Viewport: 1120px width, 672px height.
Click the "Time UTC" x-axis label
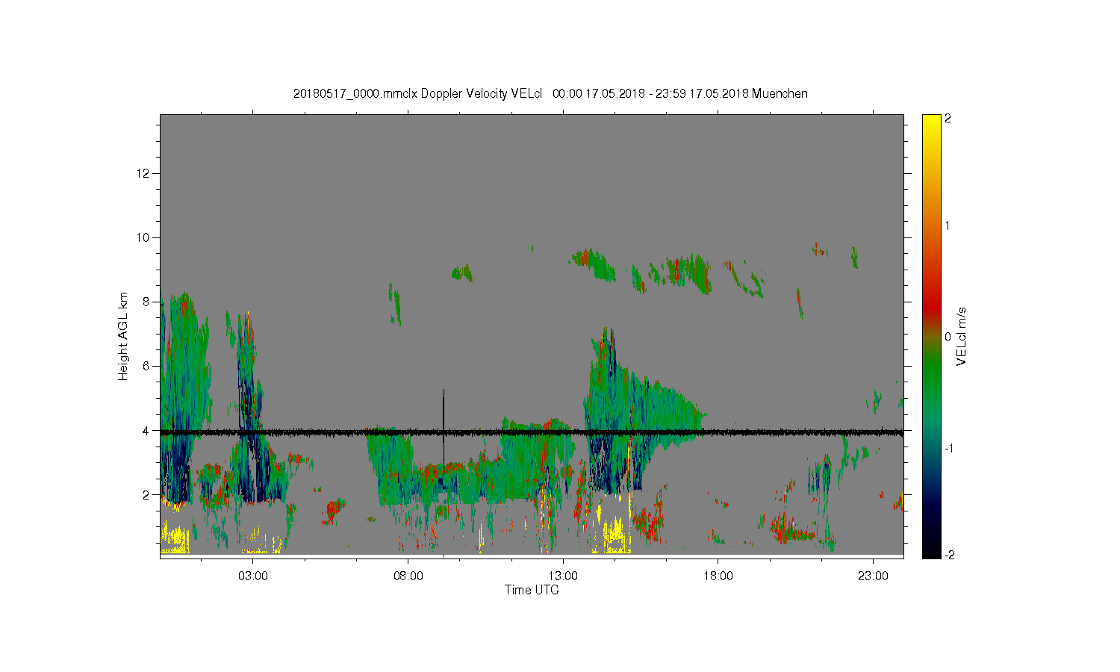click(x=531, y=590)
